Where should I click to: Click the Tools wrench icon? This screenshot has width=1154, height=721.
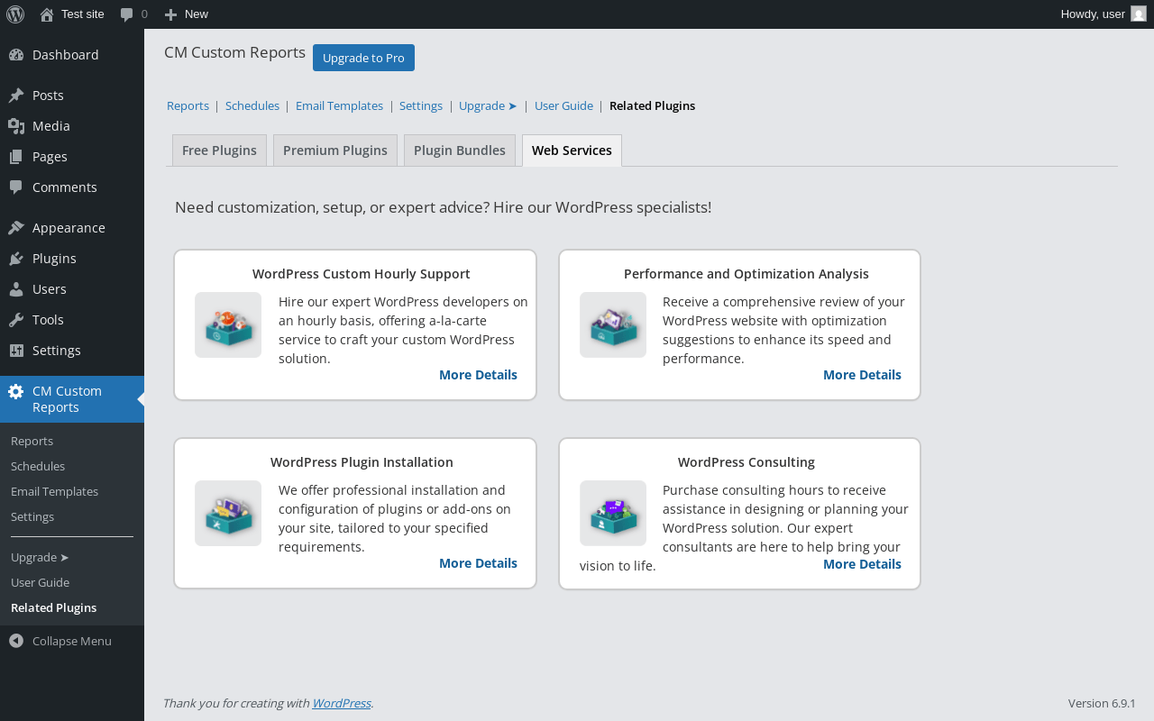16,320
